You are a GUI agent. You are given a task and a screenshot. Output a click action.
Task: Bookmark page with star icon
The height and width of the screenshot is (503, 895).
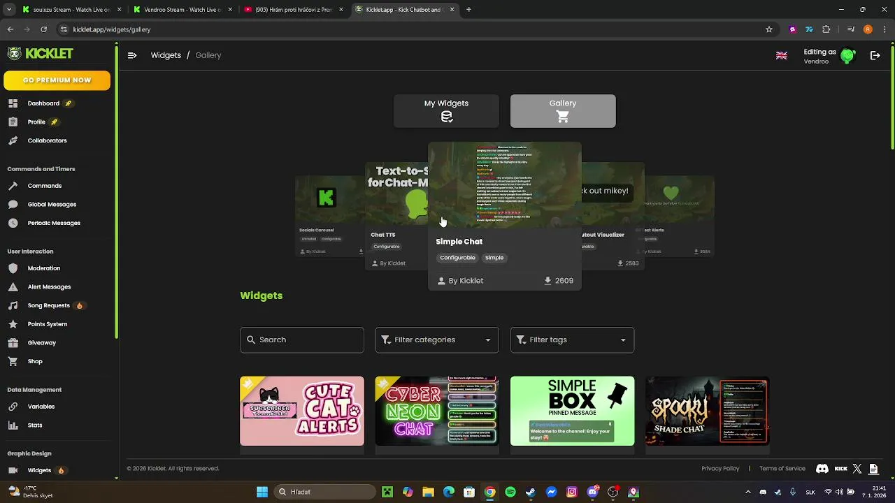[769, 29]
